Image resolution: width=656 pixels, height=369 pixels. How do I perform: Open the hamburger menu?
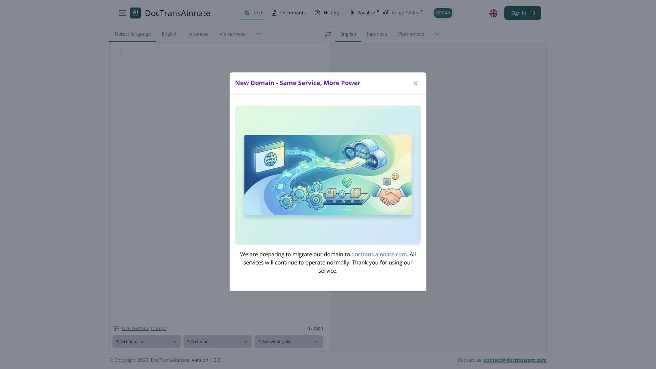(122, 13)
